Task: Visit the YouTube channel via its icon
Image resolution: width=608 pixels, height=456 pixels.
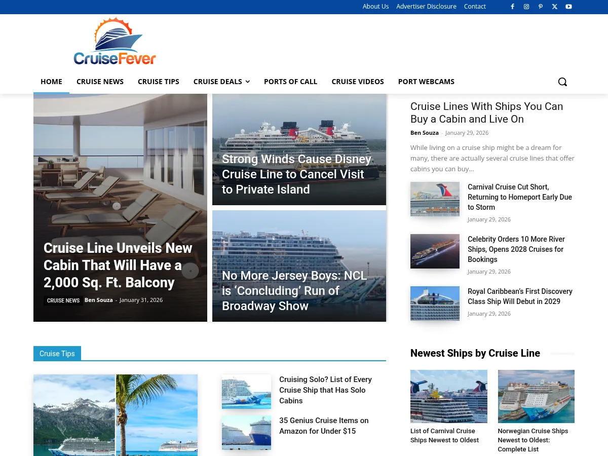Action: coord(568,7)
